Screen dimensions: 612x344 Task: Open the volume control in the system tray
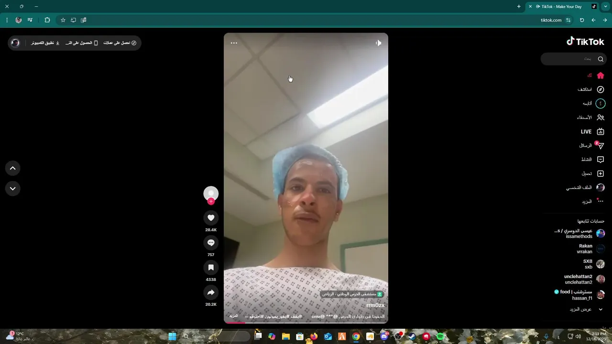tap(579, 336)
